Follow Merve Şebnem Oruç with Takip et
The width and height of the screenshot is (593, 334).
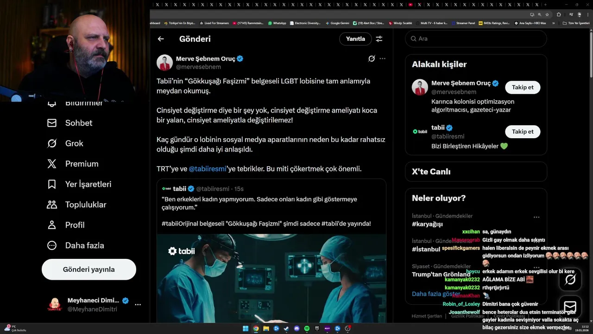[523, 87]
